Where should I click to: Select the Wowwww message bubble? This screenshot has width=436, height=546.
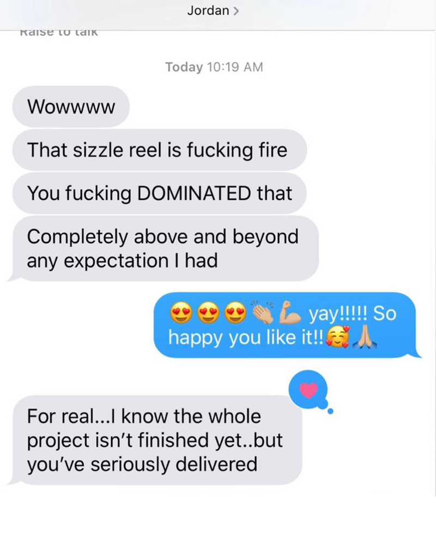click(71, 106)
